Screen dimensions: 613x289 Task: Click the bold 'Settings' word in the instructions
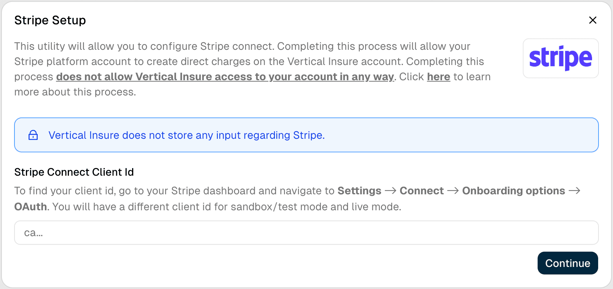coord(359,191)
